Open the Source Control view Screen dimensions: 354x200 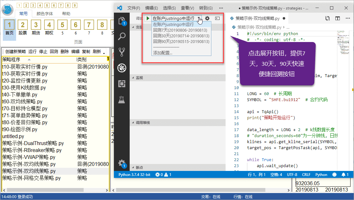pyautogui.click(x=122, y=52)
